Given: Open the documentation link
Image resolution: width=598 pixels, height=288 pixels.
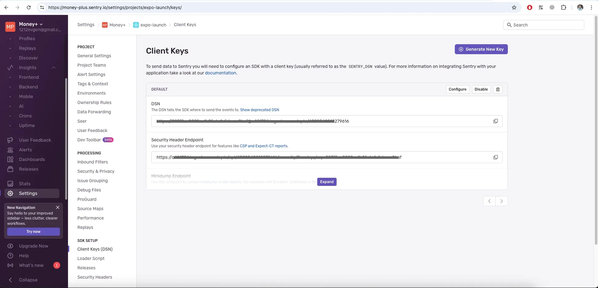Looking at the screenshot, I should pos(221,73).
